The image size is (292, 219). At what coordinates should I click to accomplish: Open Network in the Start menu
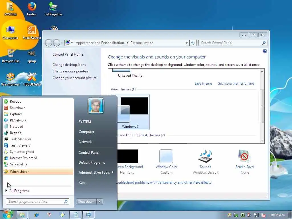[x=85, y=141]
